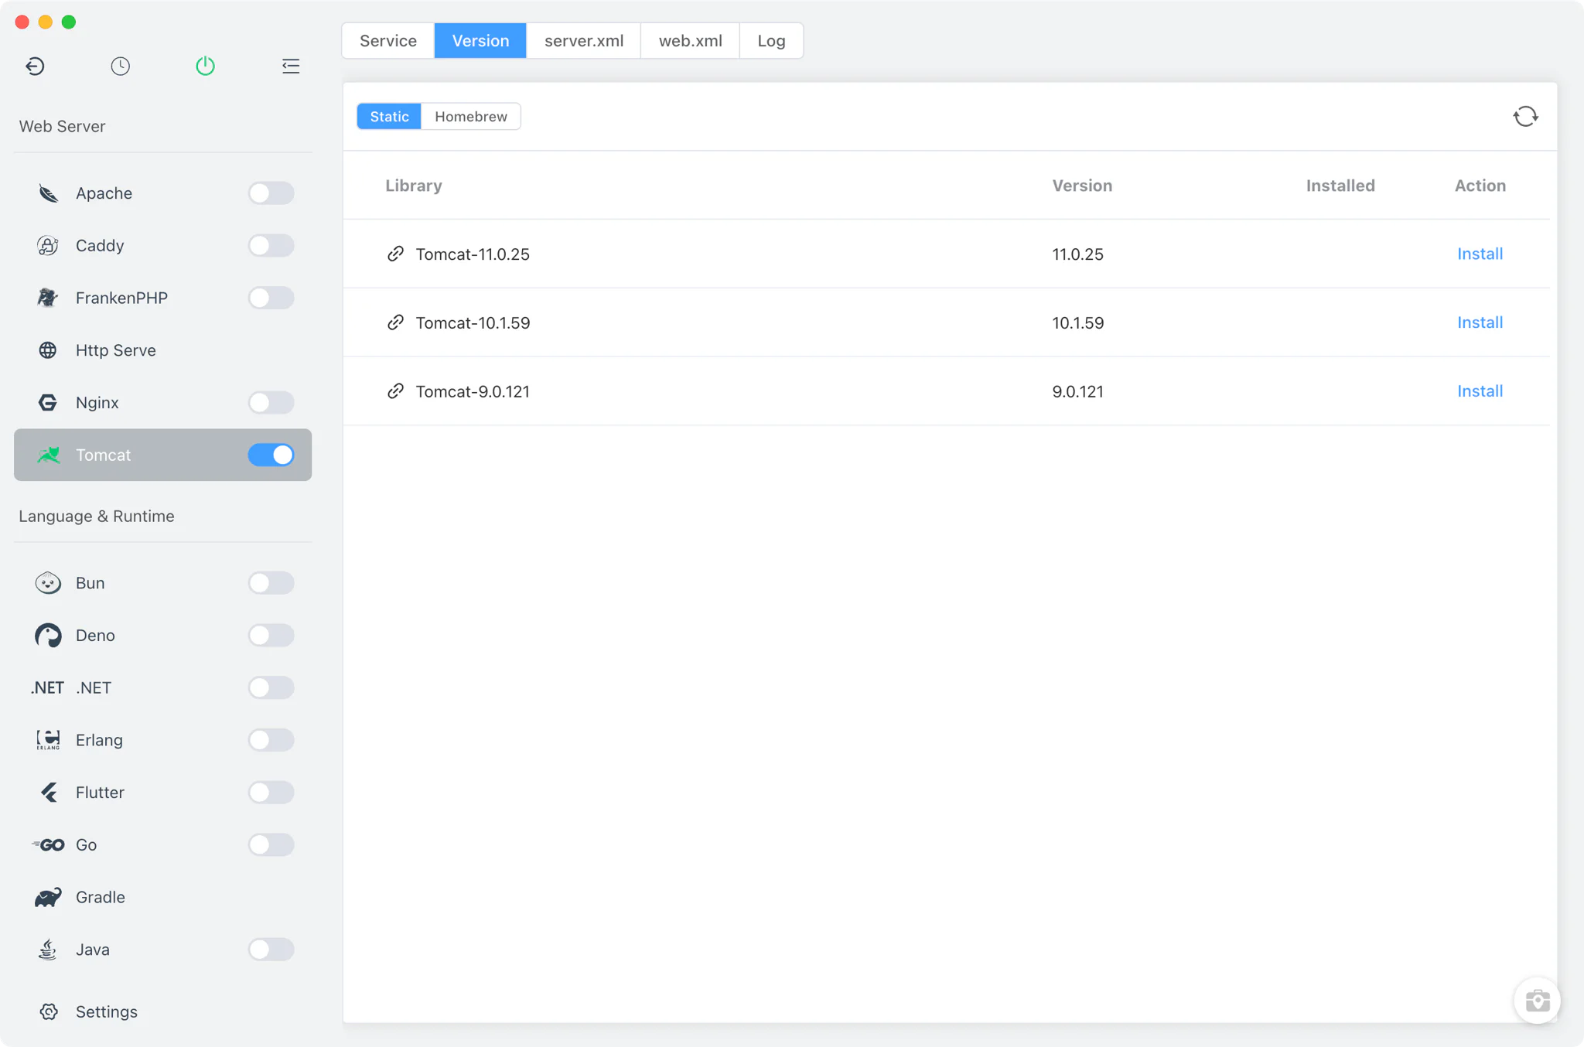Click the Tomcat-11.0.25 library name
This screenshot has height=1047, width=1584.
473,254
